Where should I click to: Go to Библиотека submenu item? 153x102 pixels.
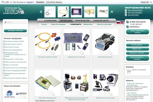[x=88, y=24]
